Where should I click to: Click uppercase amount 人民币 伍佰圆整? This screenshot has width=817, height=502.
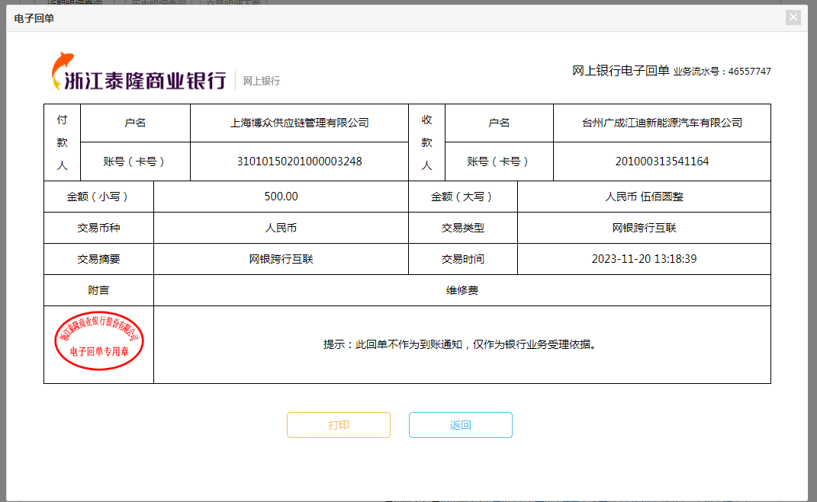644,197
